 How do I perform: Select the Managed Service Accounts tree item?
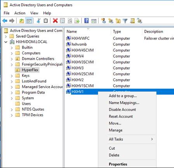(42, 87)
